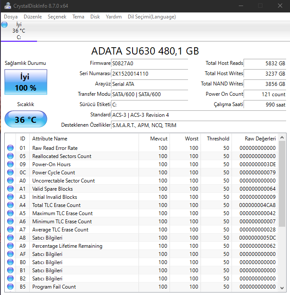This screenshot has height=295, width=290.
Task: Click the Standard field ACS-3
Action: click(x=199, y=115)
